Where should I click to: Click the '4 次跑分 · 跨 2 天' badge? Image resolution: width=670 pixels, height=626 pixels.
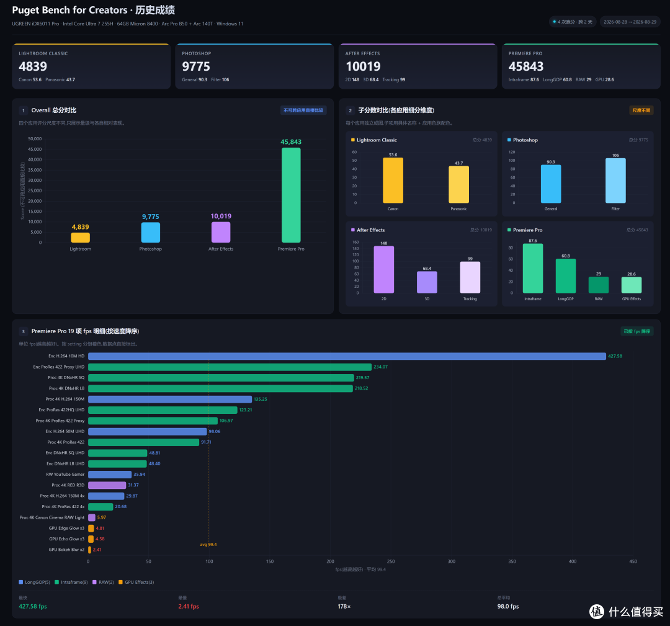[573, 22]
